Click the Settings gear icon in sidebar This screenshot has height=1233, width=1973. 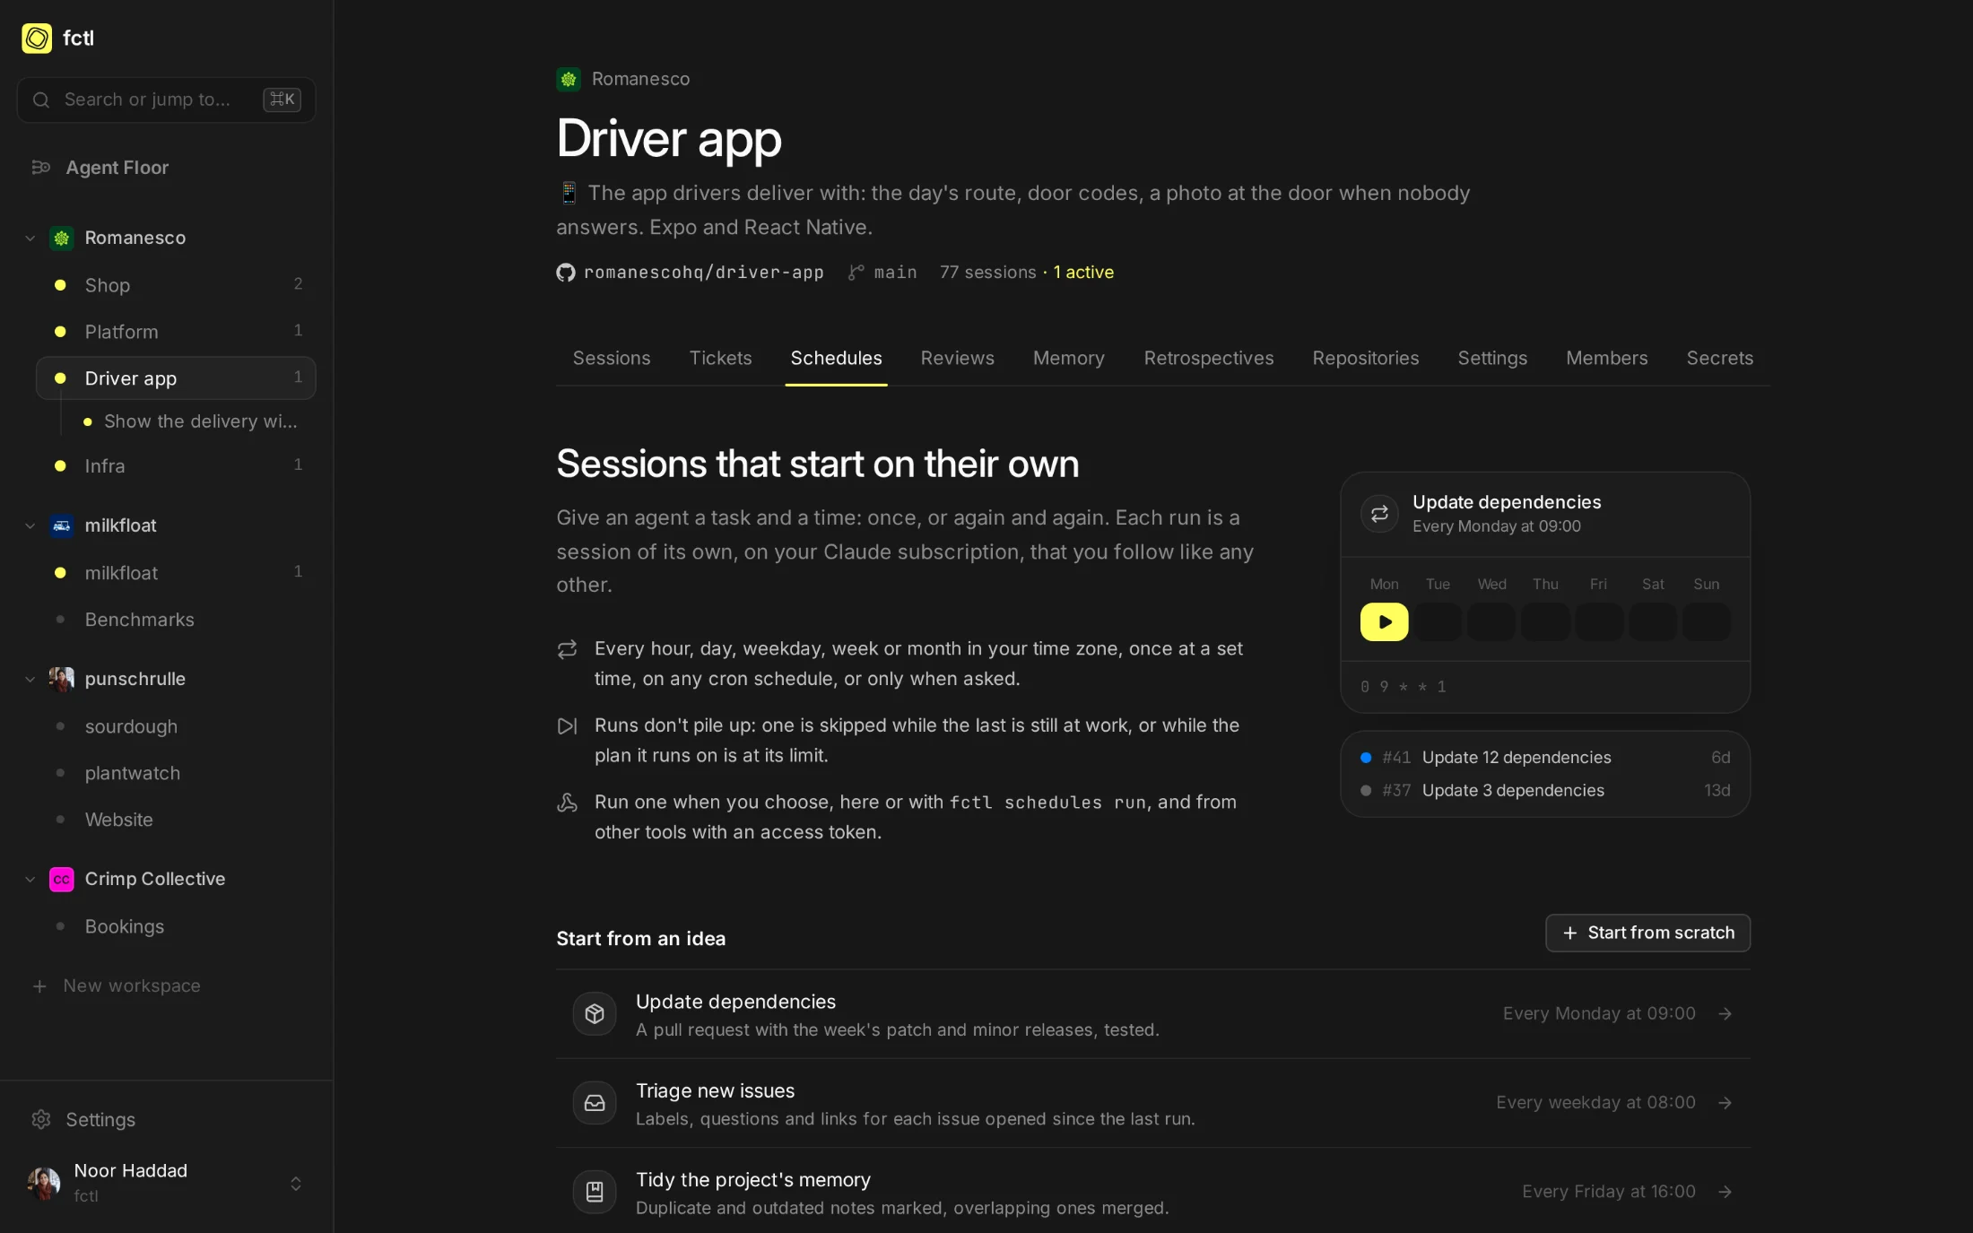coord(41,1119)
